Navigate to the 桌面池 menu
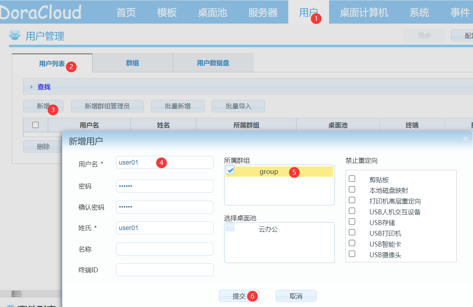 (x=212, y=12)
